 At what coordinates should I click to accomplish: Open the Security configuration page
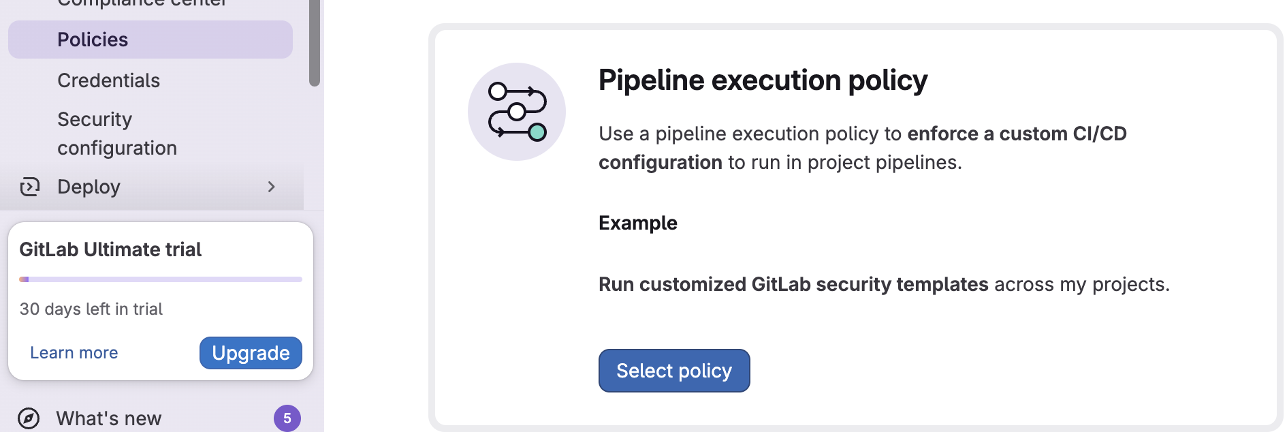(117, 133)
